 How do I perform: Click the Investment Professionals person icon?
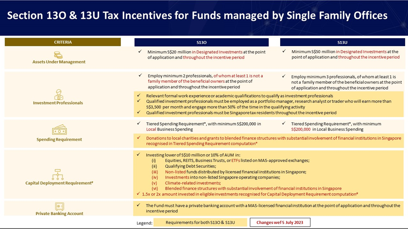click(x=58, y=95)
